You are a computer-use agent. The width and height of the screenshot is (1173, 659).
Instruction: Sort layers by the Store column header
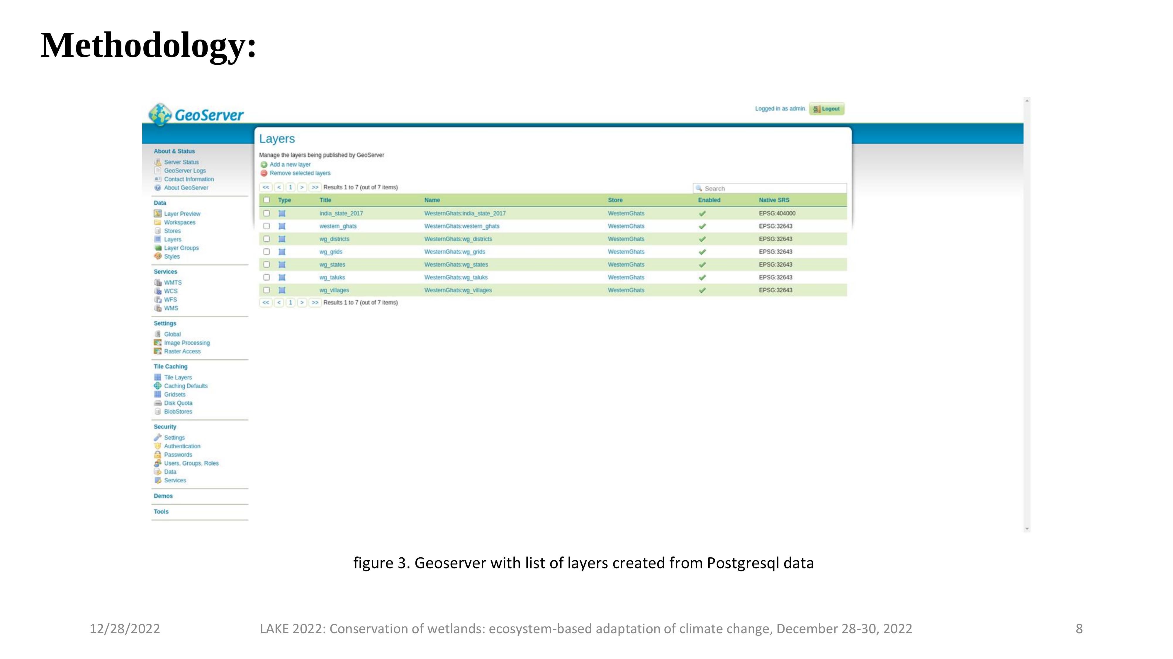coord(615,200)
